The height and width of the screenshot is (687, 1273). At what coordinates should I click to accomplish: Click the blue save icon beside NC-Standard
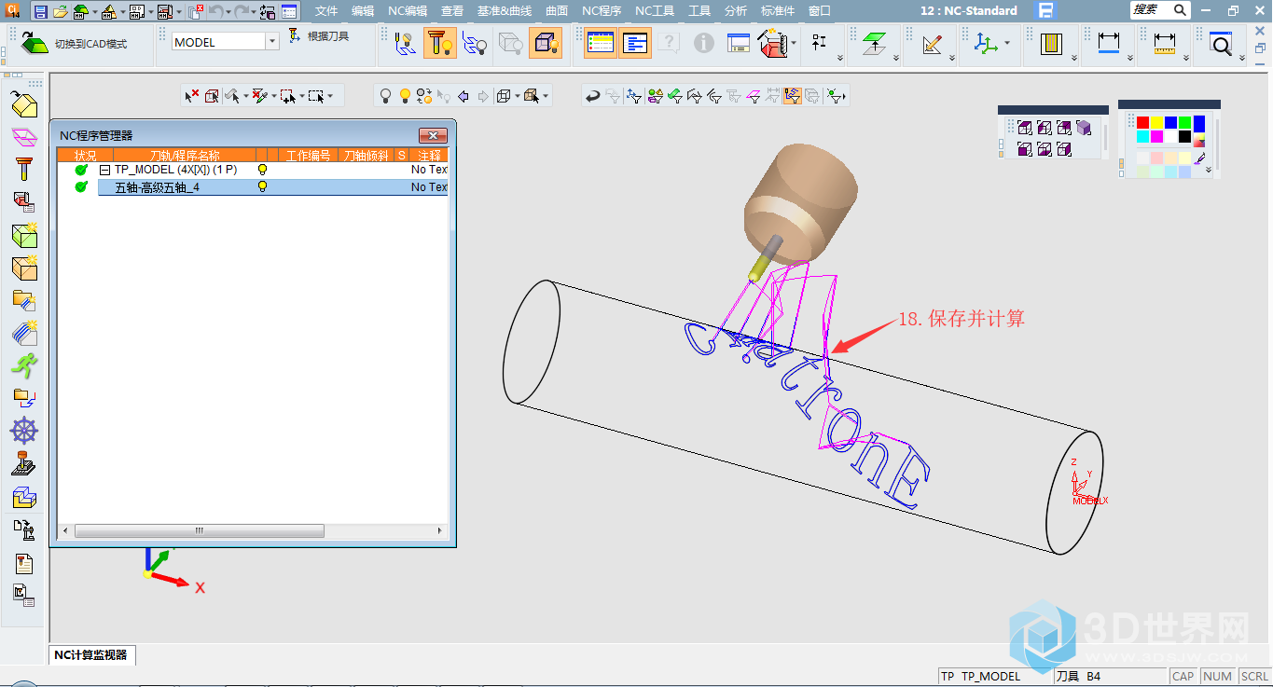[x=1046, y=11]
